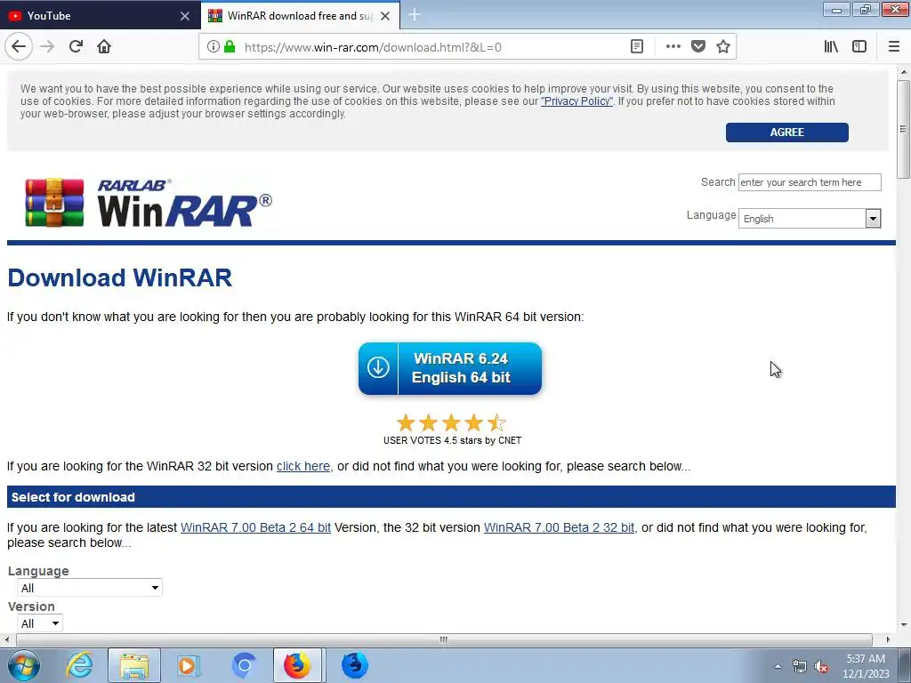The image size is (911, 683).
Task: Open WinRAR 7.00 Beta 2 64 bit link
Action: [255, 527]
